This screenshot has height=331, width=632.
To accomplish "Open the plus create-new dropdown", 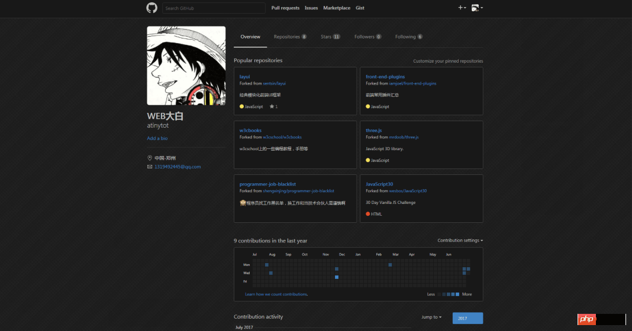I will click(462, 8).
